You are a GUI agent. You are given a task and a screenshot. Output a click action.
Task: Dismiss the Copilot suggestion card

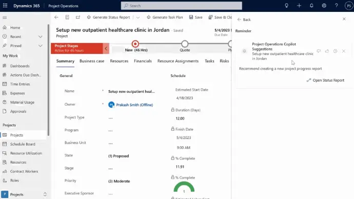[x=343, y=51]
